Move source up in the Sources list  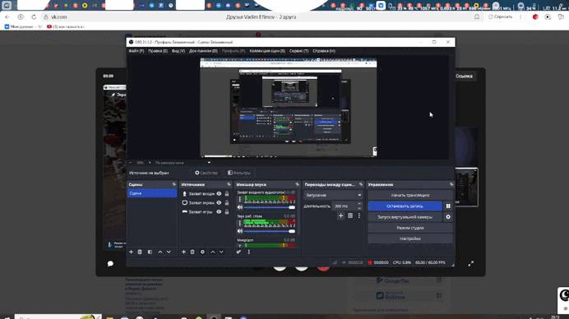click(x=213, y=252)
